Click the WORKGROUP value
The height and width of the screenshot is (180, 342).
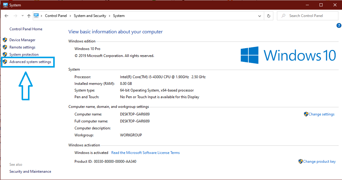[x=131, y=135]
